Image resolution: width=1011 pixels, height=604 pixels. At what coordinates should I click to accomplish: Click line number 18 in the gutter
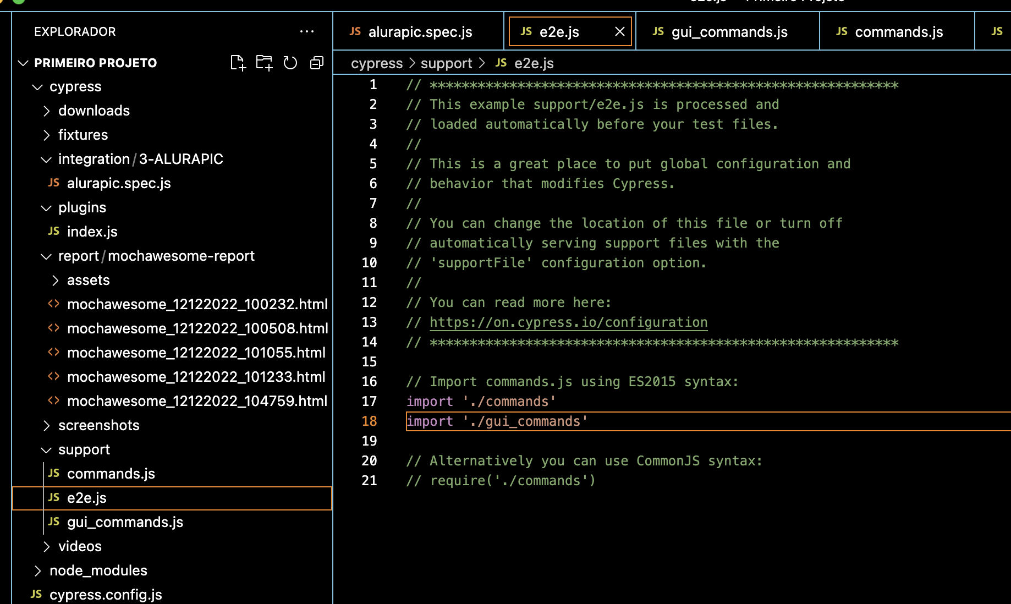(369, 421)
